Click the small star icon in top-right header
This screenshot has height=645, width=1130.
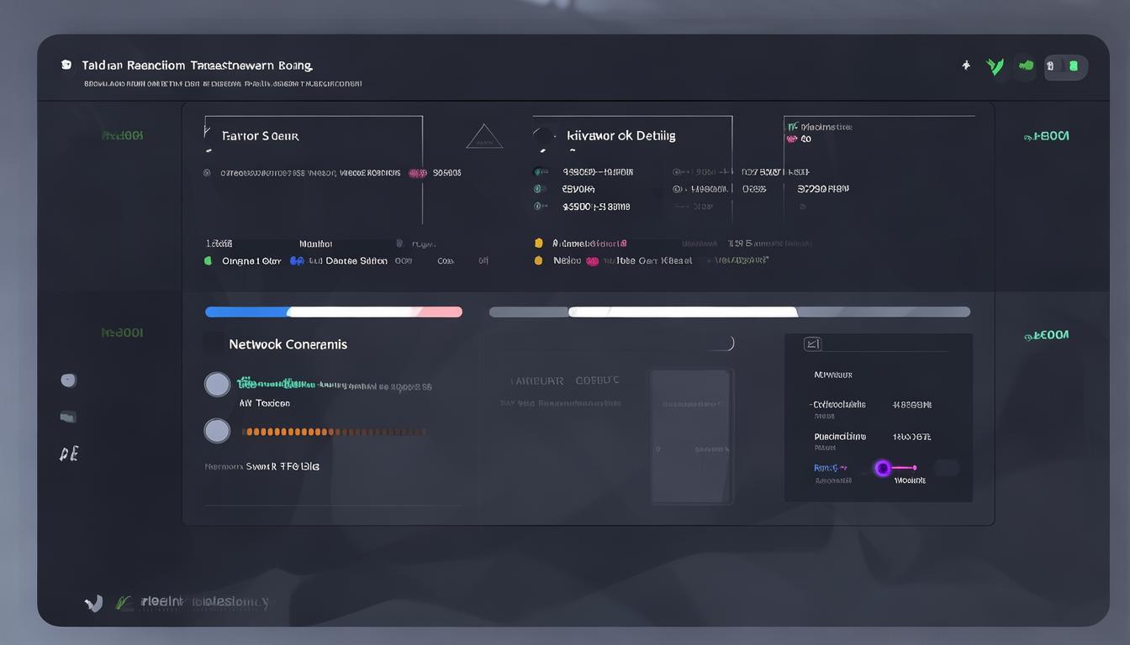point(966,66)
